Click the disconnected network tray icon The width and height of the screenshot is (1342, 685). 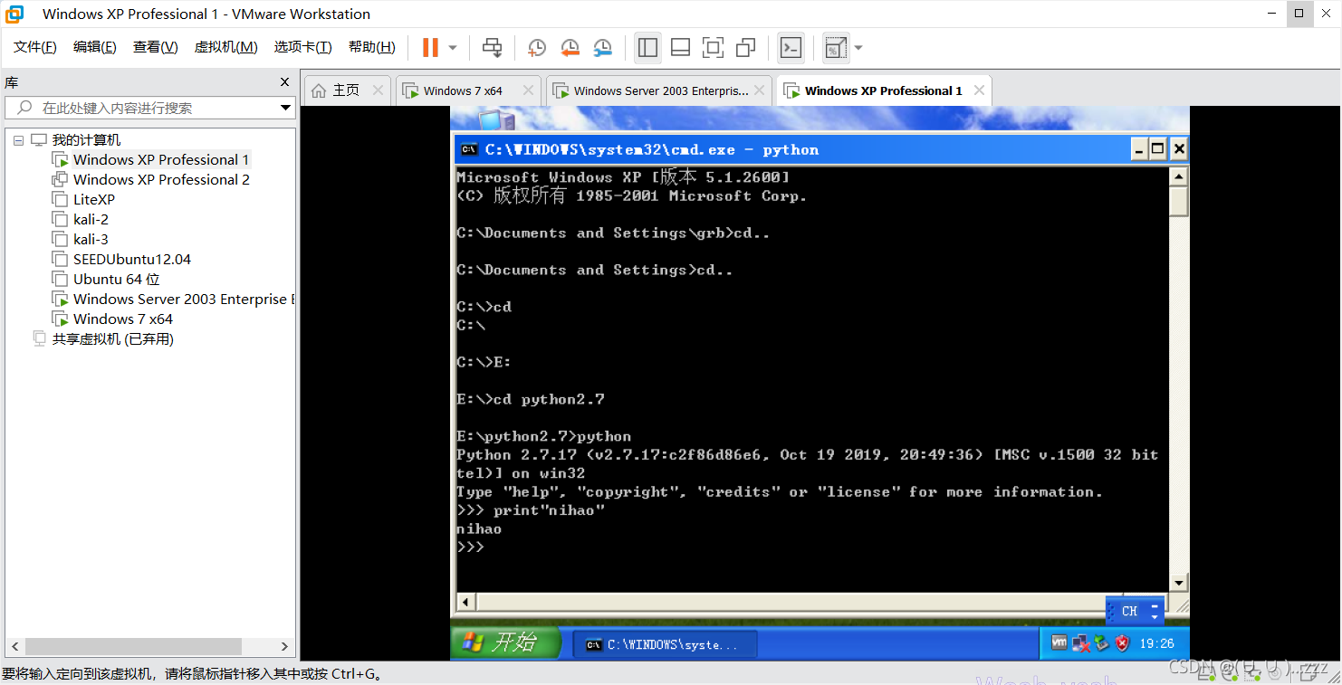pyautogui.click(x=1080, y=644)
